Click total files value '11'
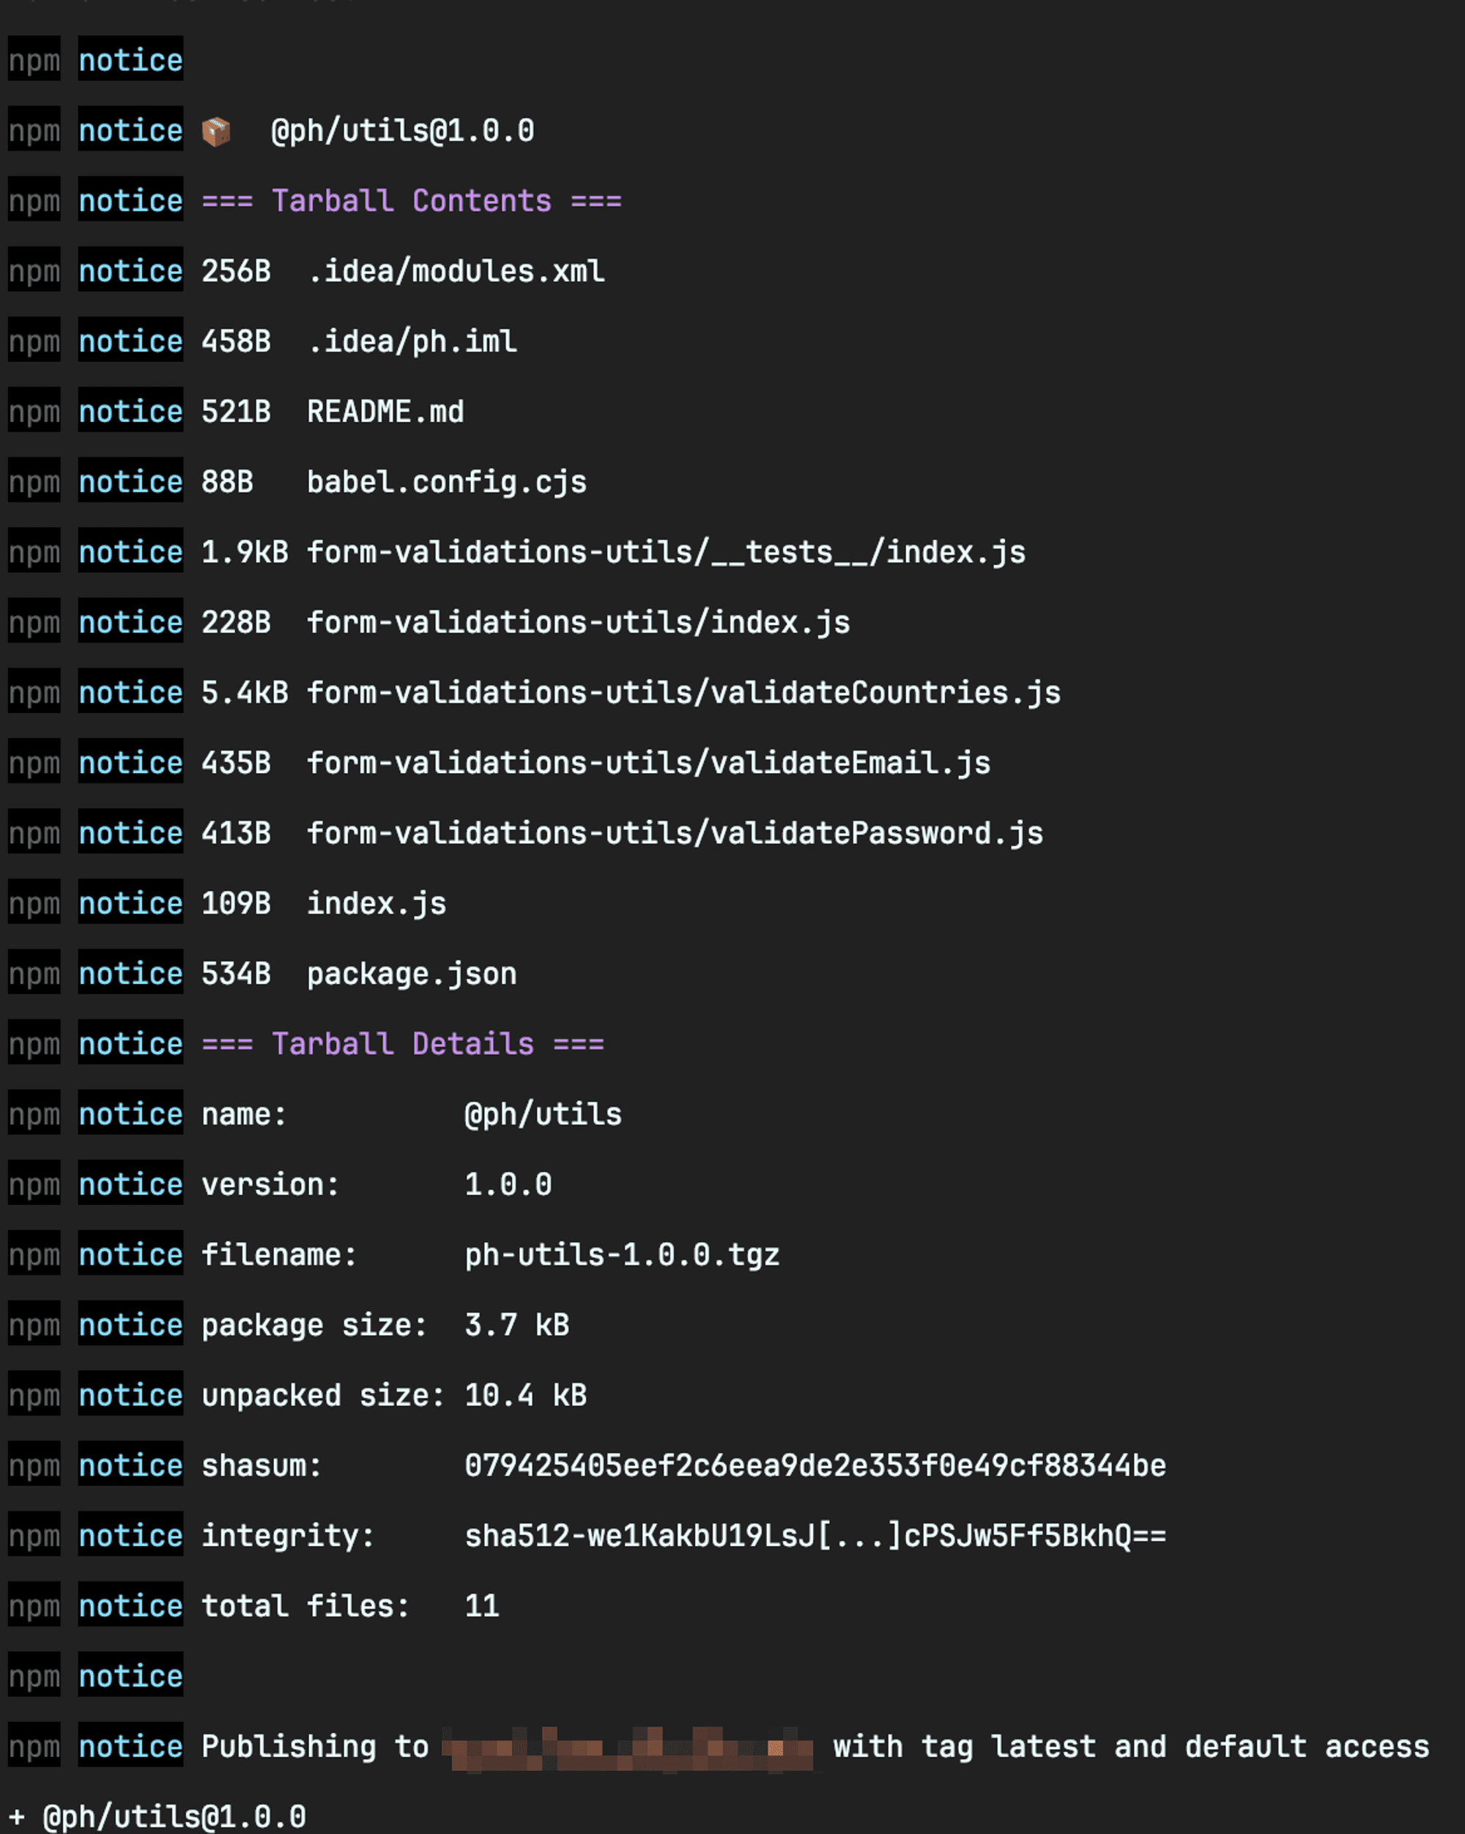This screenshot has width=1465, height=1834. click(482, 1606)
